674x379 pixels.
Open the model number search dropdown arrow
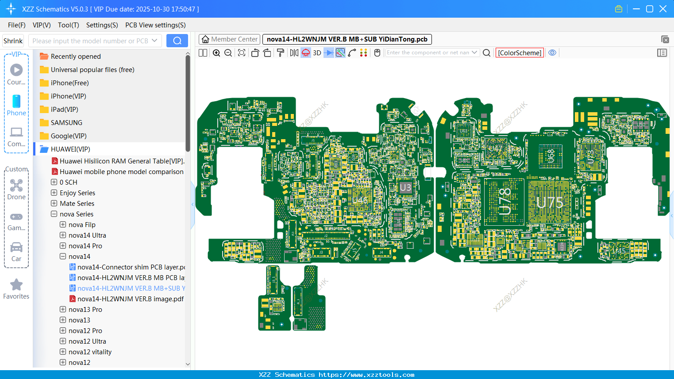click(x=154, y=41)
